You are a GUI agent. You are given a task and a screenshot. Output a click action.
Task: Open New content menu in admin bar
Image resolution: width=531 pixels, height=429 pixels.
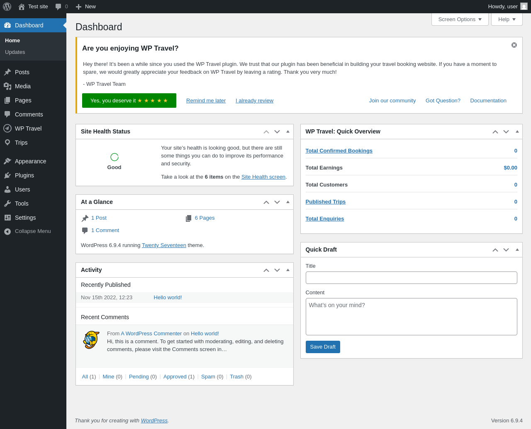86,7
